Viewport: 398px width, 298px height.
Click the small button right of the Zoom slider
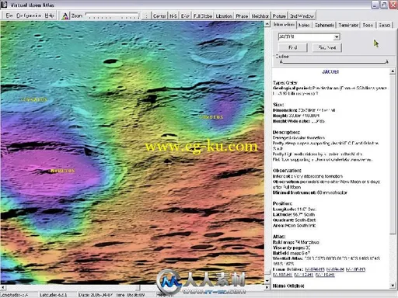146,16
